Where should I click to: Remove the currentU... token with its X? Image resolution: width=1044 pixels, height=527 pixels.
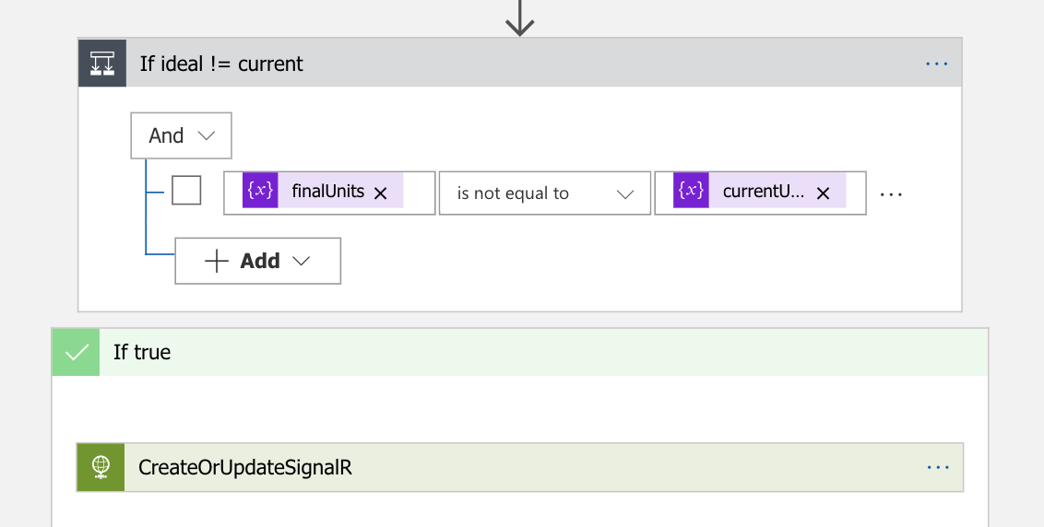pos(824,193)
